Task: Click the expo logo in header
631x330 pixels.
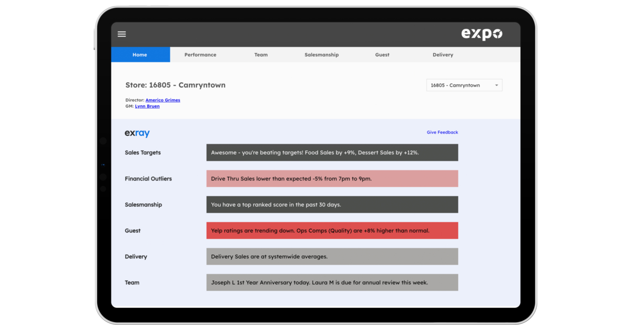Action: (482, 34)
